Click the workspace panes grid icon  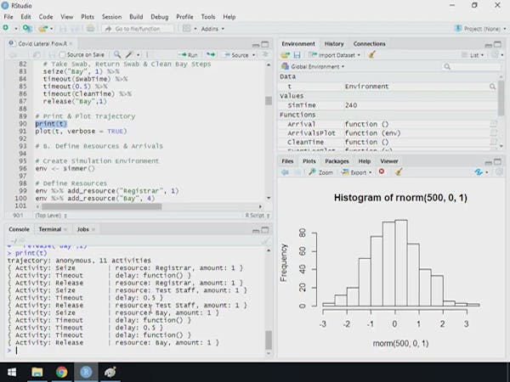[x=186, y=28]
